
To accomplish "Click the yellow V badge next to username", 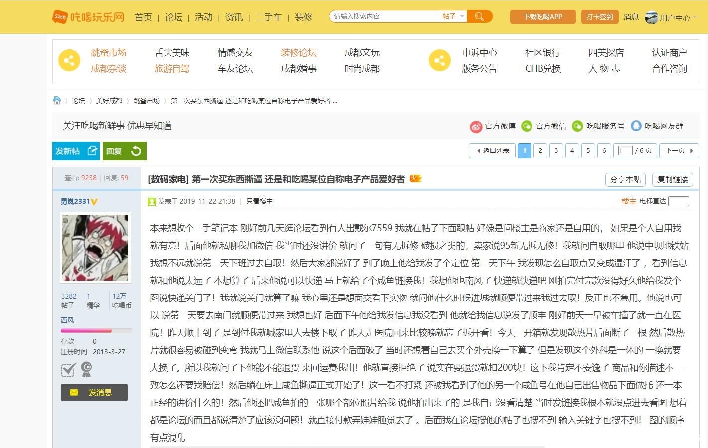I will point(94,202).
